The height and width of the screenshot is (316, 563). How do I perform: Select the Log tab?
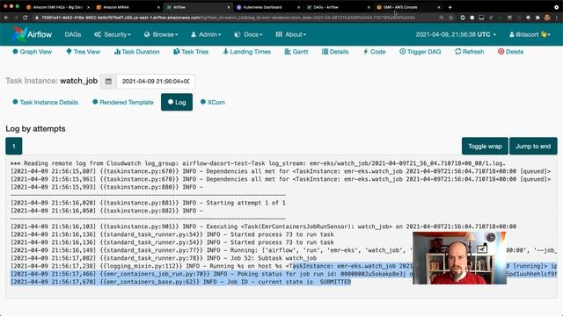pyautogui.click(x=177, y=102)
